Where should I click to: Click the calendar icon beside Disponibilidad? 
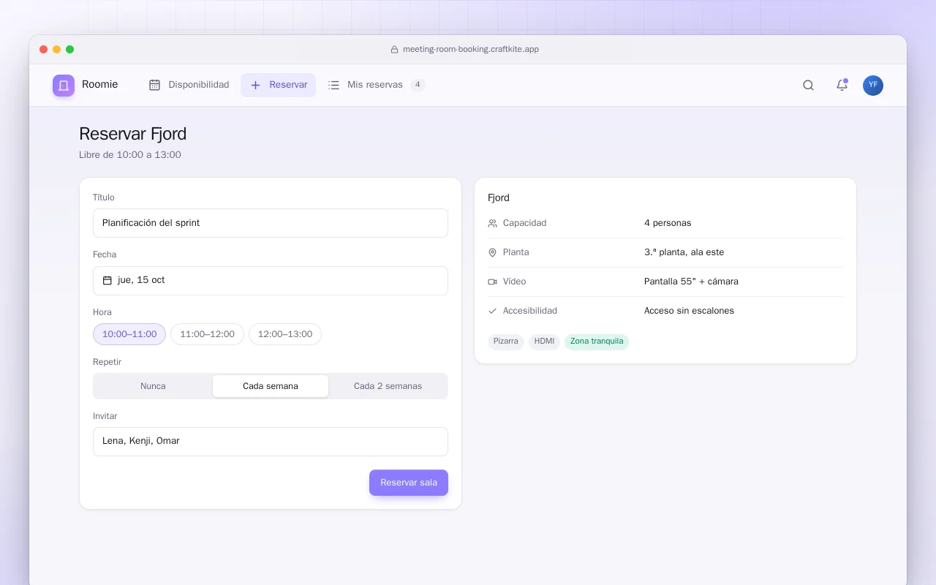(154, 85)
